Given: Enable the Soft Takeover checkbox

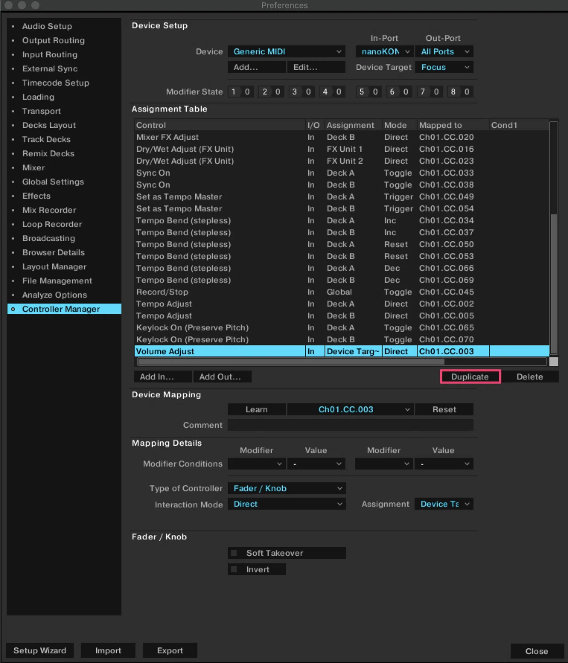Looking at the screenshot, I should pyautogui.click(x=234, y=553).
